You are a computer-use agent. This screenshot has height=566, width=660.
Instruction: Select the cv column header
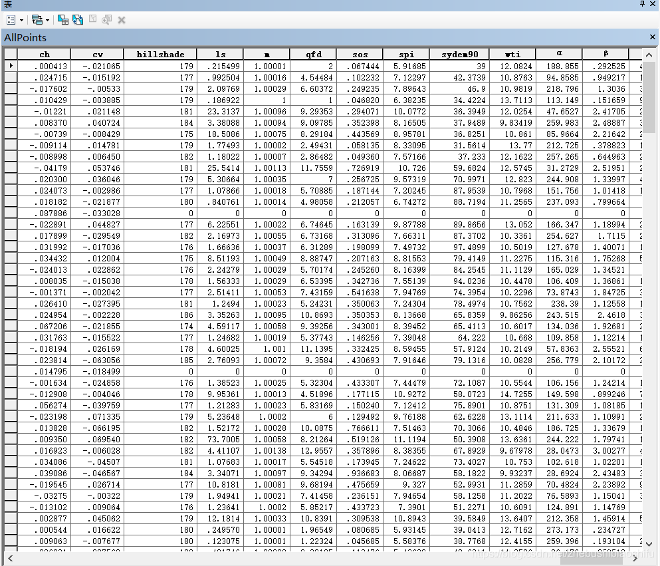pos(97,55)
